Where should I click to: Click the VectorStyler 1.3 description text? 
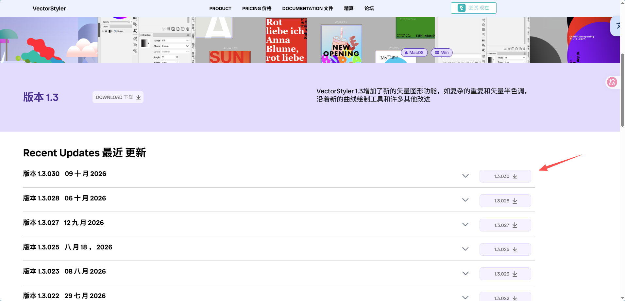tap(422, 95)
